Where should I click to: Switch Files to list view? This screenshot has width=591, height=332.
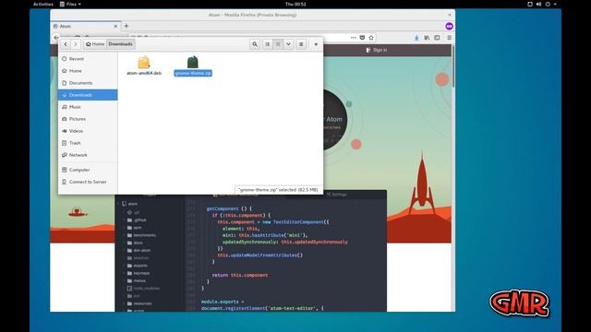[267, 44]
